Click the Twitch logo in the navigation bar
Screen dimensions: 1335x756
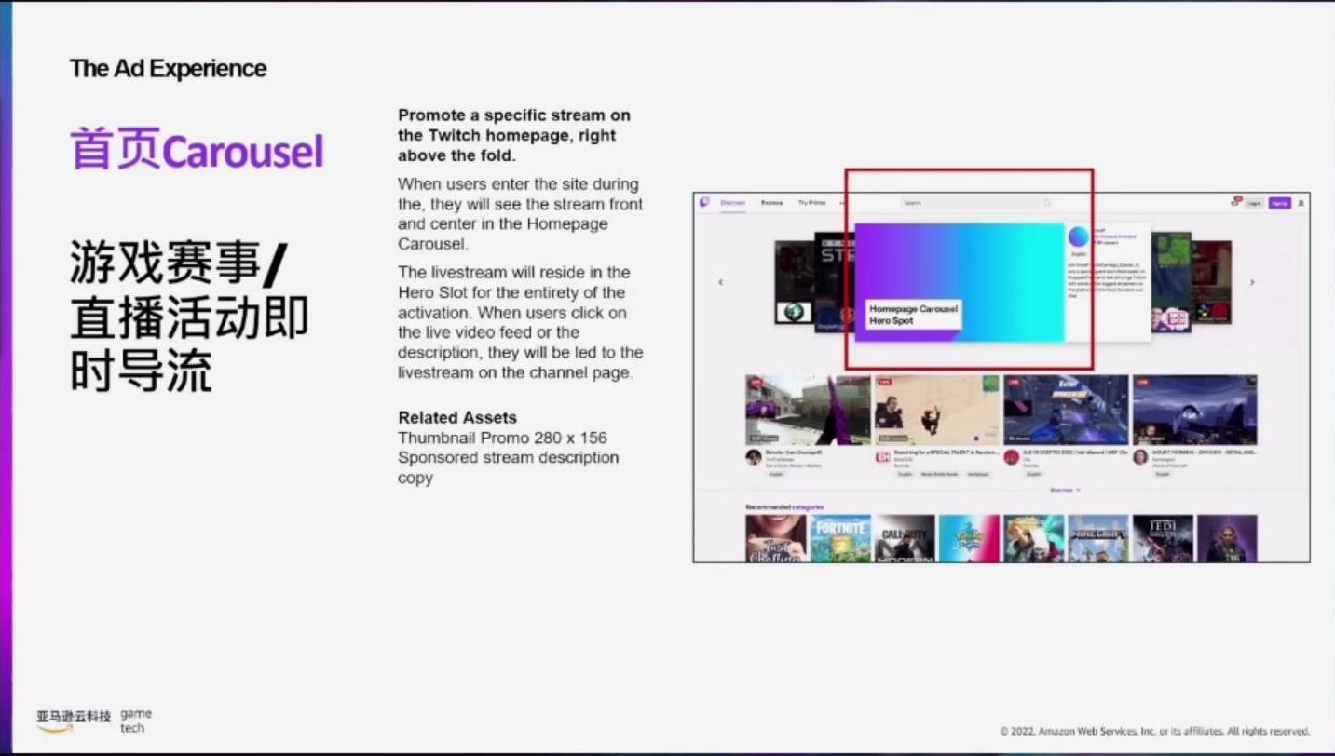[x=704, y=202]
